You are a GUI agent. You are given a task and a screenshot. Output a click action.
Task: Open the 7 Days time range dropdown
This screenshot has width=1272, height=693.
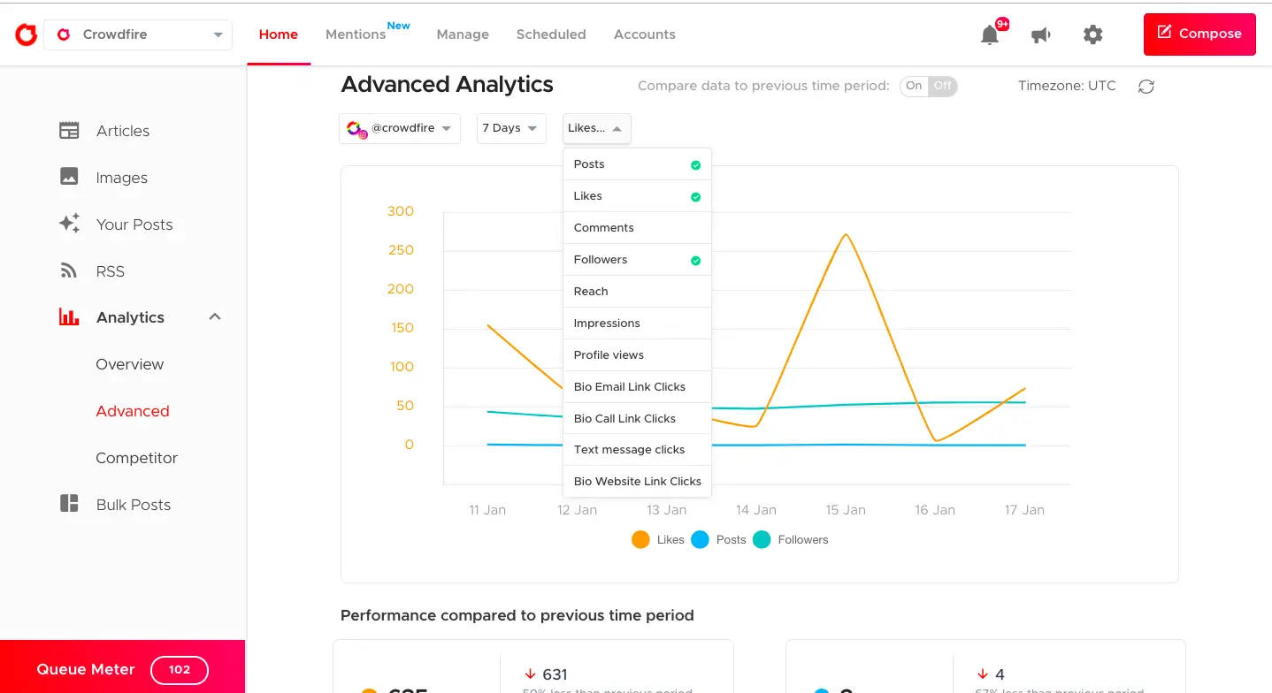pos(510,128)
